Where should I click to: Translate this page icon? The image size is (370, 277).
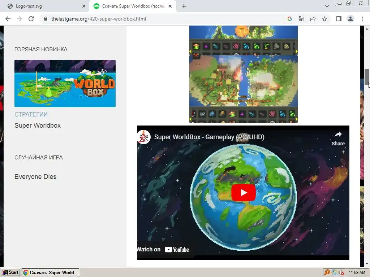(x=301, y=19)
